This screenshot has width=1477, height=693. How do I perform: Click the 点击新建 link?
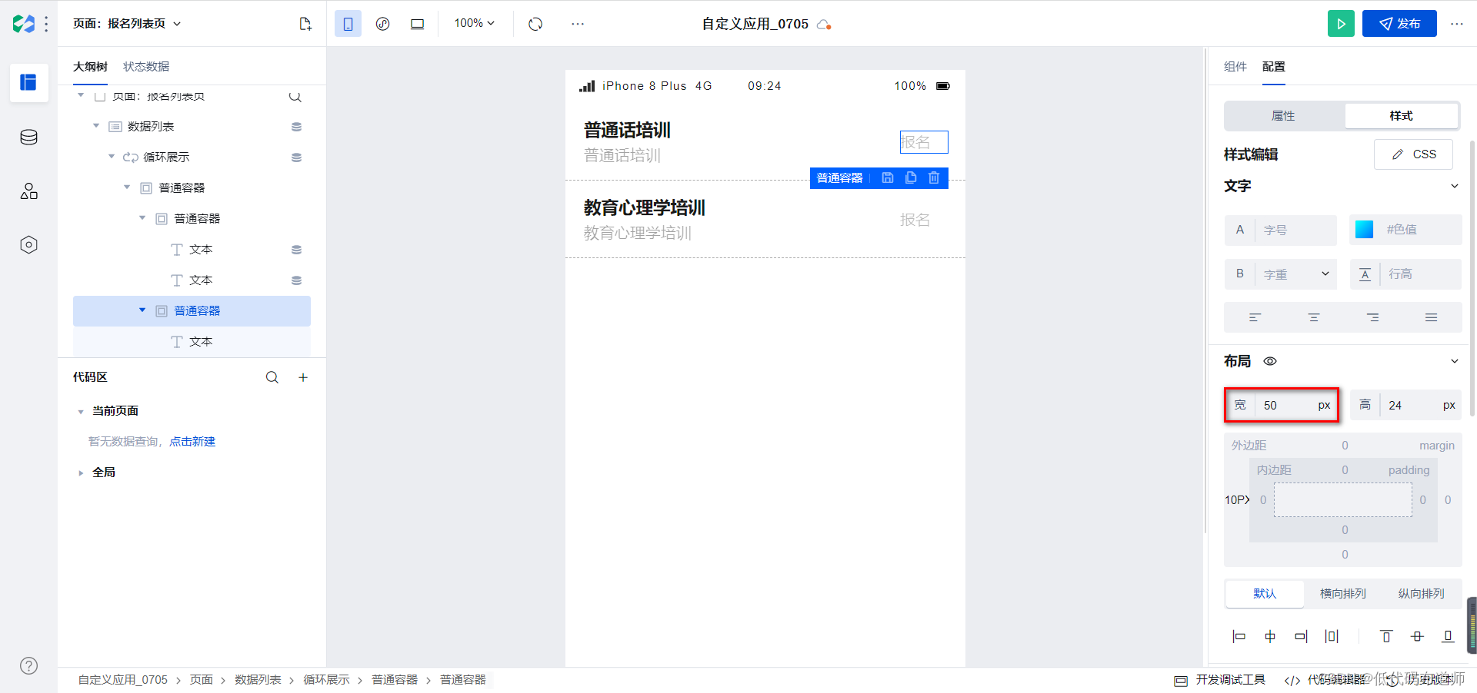click(x=192, y=442)
